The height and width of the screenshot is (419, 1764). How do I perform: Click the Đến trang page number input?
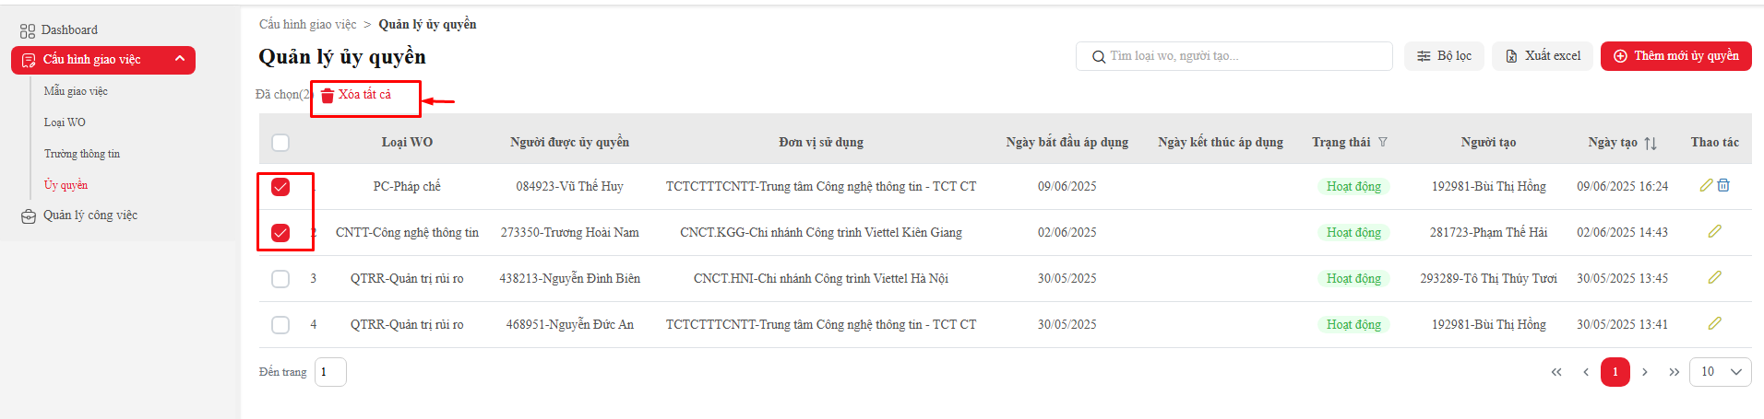tap(330, 372)
